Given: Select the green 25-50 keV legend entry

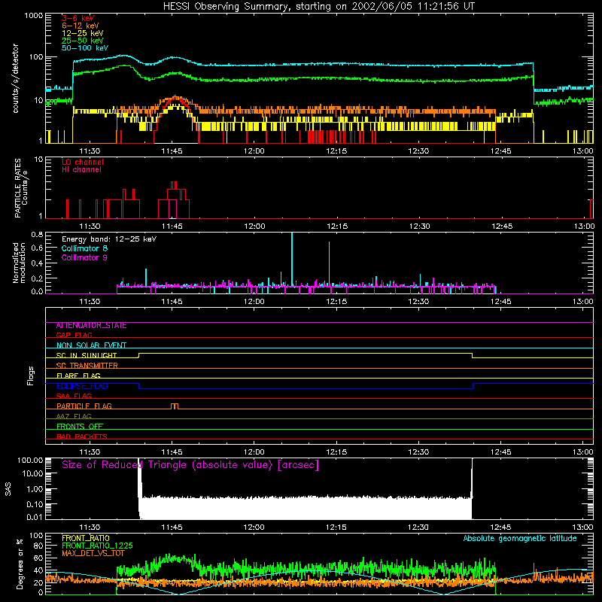Looking at the screenshot, I should (83, 41).
